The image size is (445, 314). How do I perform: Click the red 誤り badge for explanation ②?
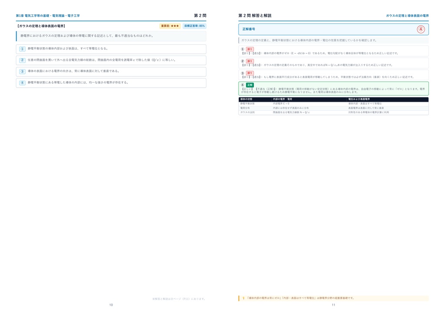[250, 61]
